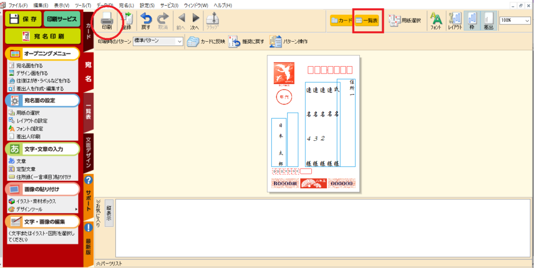
Task: Open the 標準パターン print pattern dropdown
Action: (x=158, y=41)
